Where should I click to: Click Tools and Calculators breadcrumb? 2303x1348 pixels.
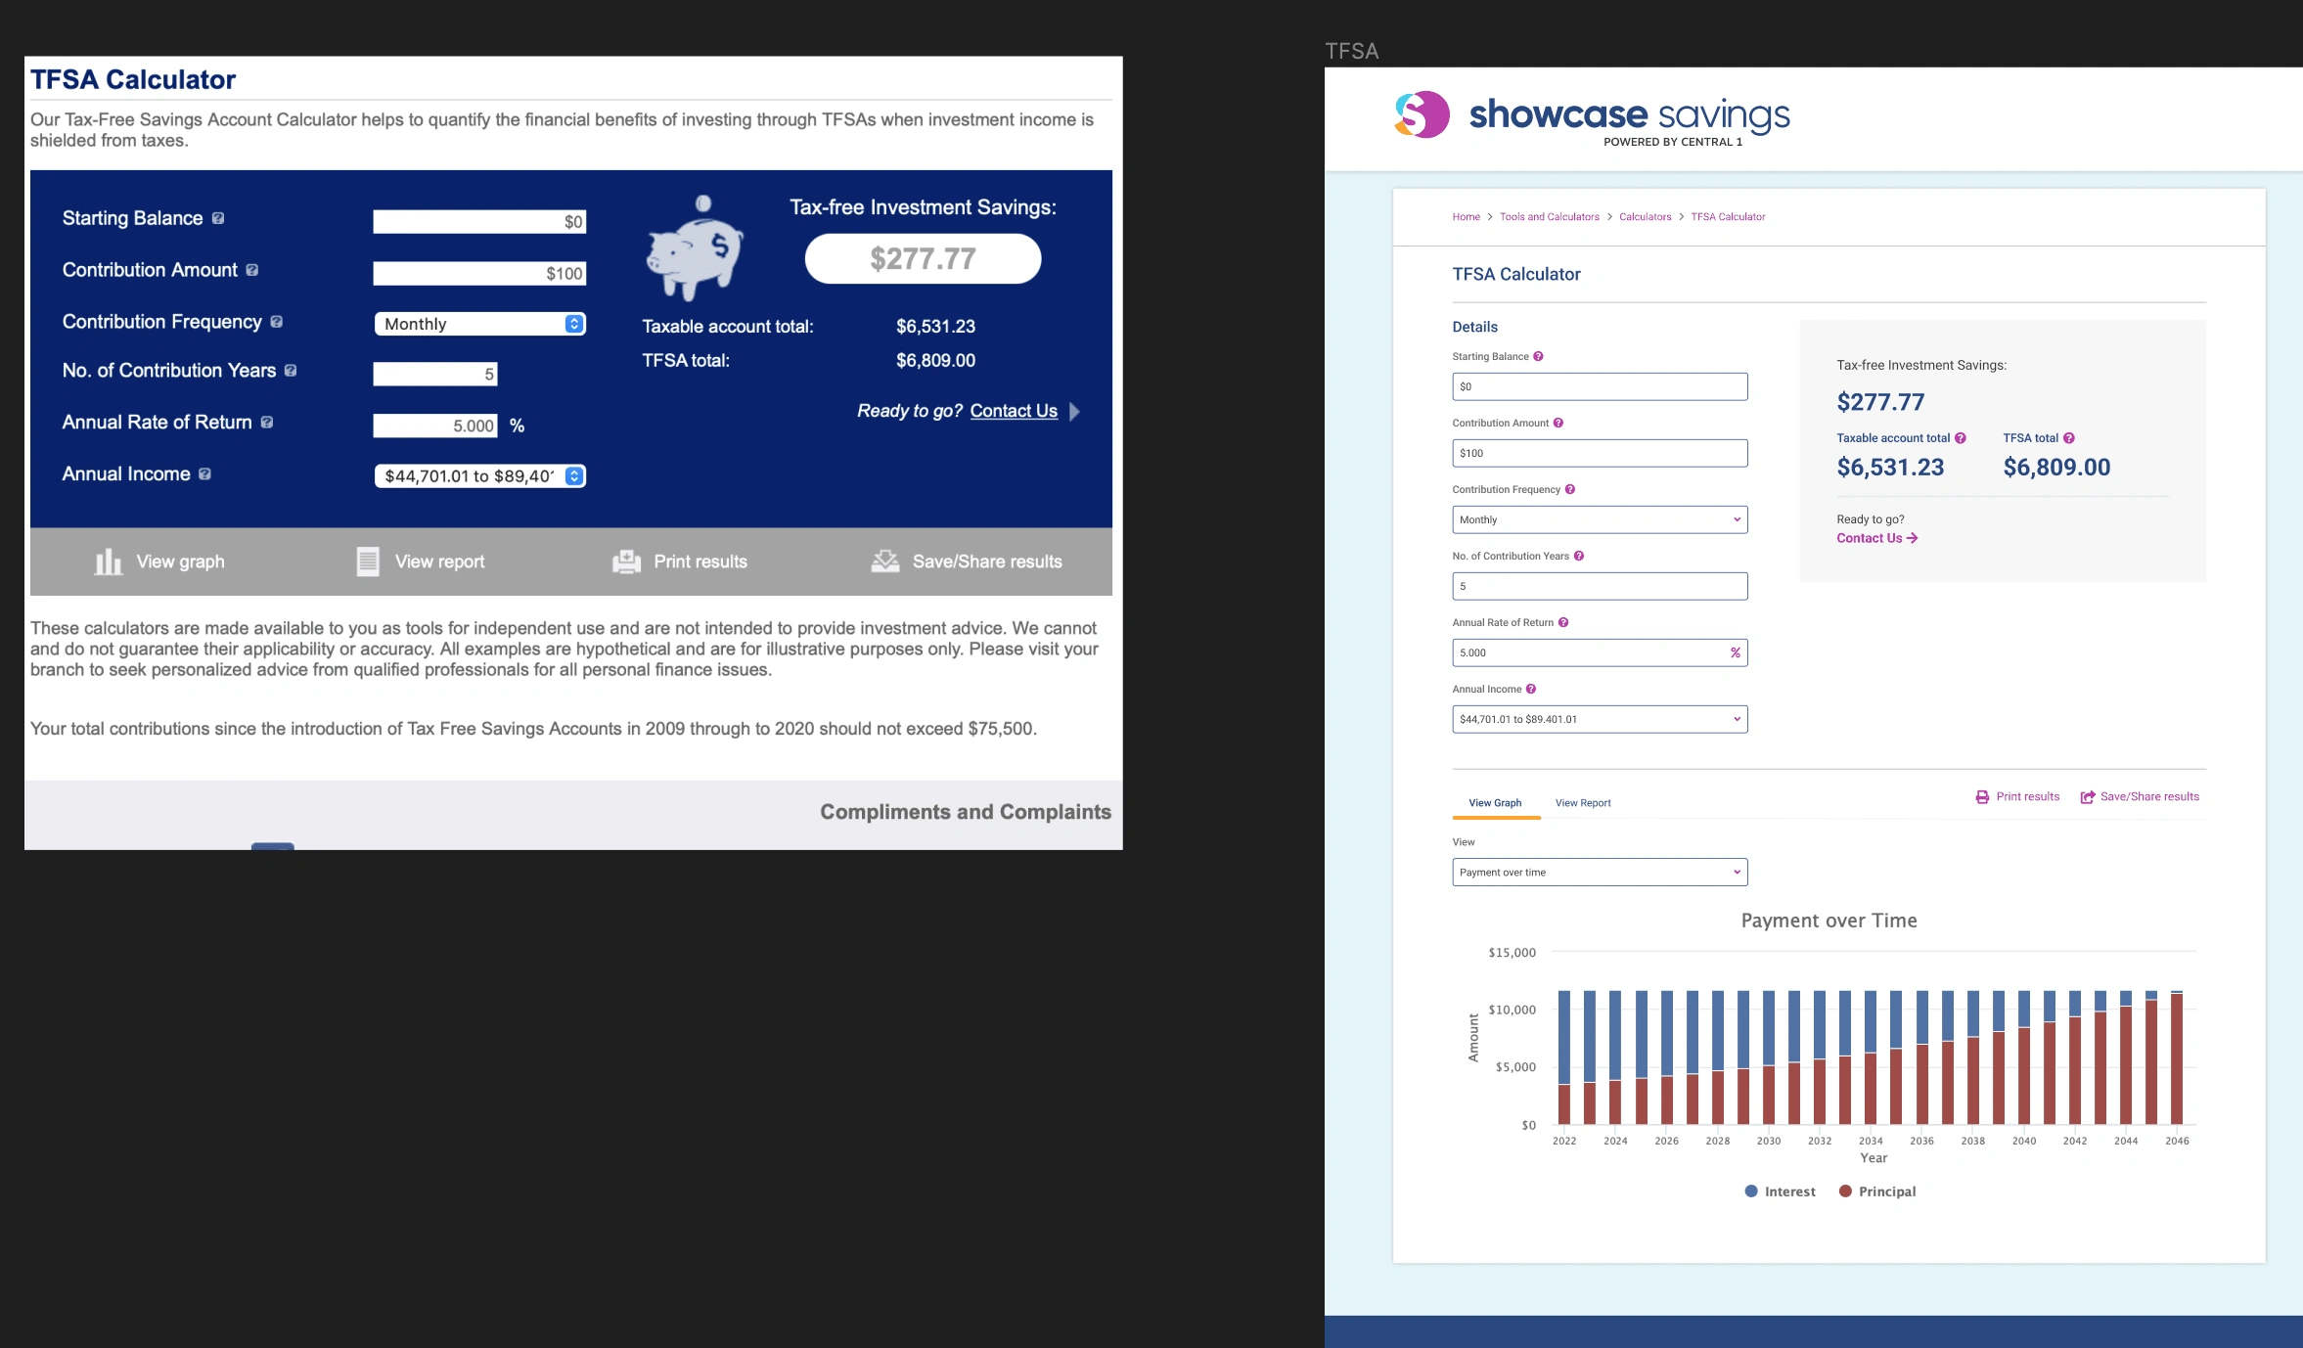click(1550, 217)
